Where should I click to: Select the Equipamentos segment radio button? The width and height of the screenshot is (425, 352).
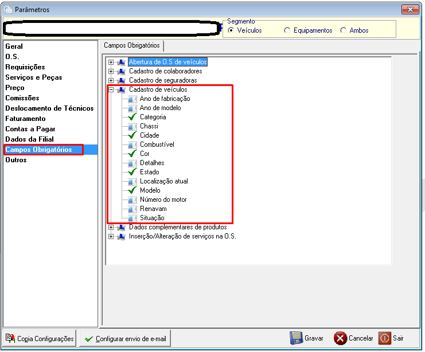point(287,30)
